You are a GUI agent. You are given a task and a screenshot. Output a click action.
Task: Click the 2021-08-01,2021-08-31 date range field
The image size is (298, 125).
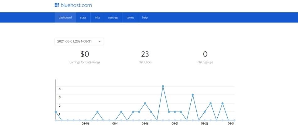79,42
